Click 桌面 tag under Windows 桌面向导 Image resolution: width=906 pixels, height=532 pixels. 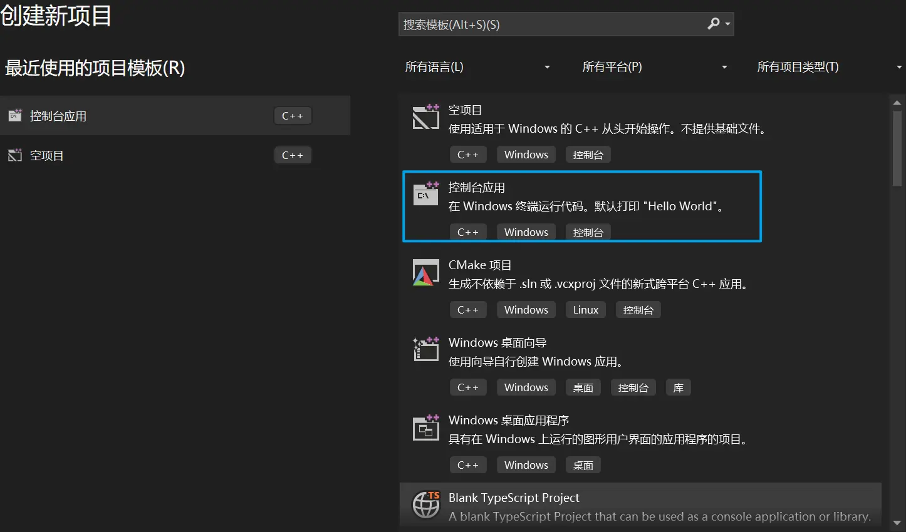tap(583, 387)
